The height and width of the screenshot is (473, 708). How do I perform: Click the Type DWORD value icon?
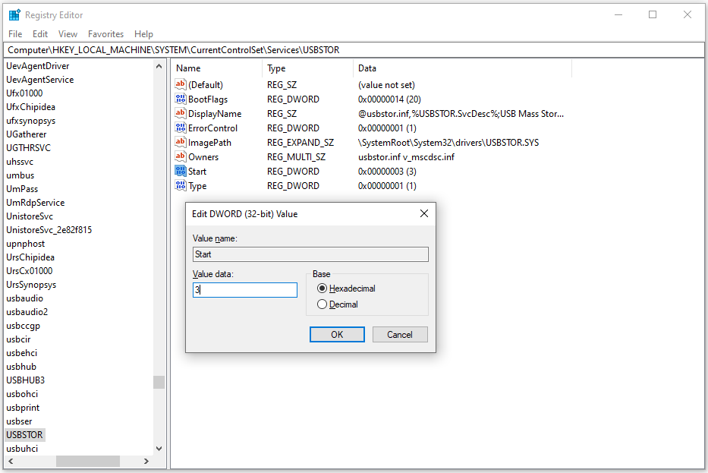(180, 186)
